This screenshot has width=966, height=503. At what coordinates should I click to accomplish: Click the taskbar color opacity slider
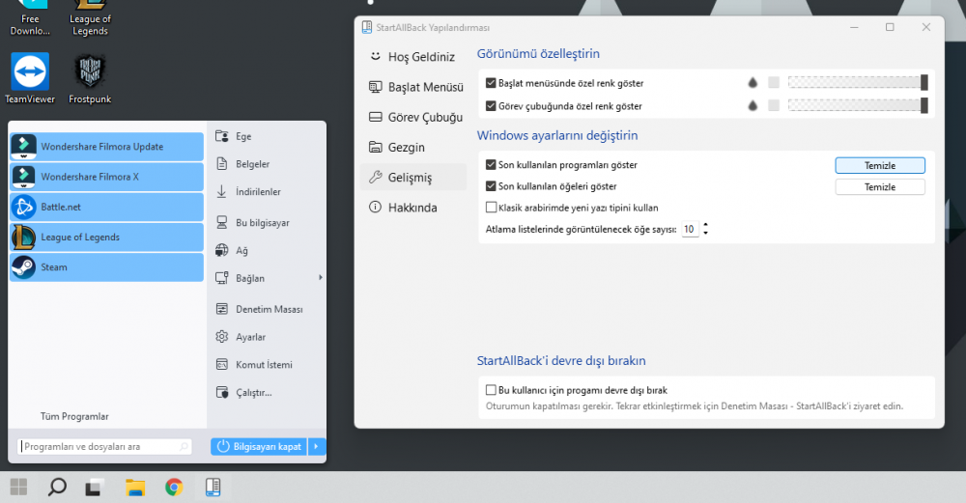click(857, 105)
